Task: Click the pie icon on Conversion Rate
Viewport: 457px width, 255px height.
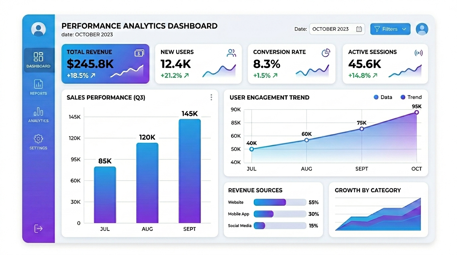Action: click(326, 52)
